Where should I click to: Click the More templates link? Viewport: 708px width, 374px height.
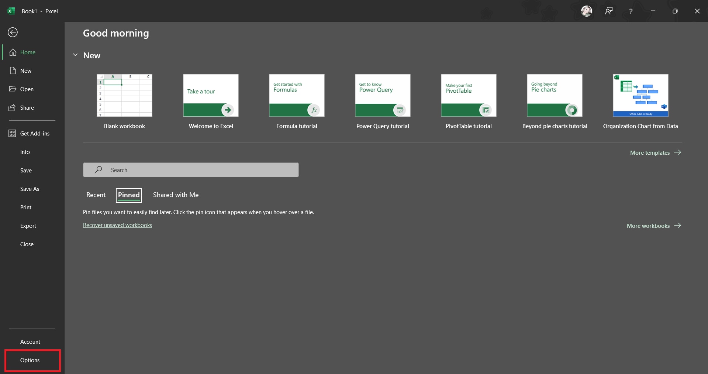pyautogui.click(x=650, y=152)
